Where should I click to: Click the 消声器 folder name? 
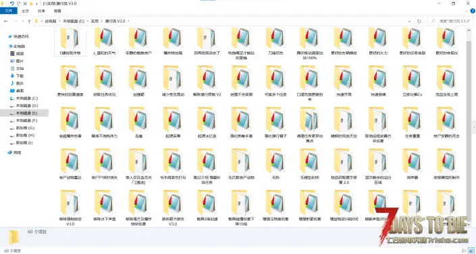coord(413,178)
